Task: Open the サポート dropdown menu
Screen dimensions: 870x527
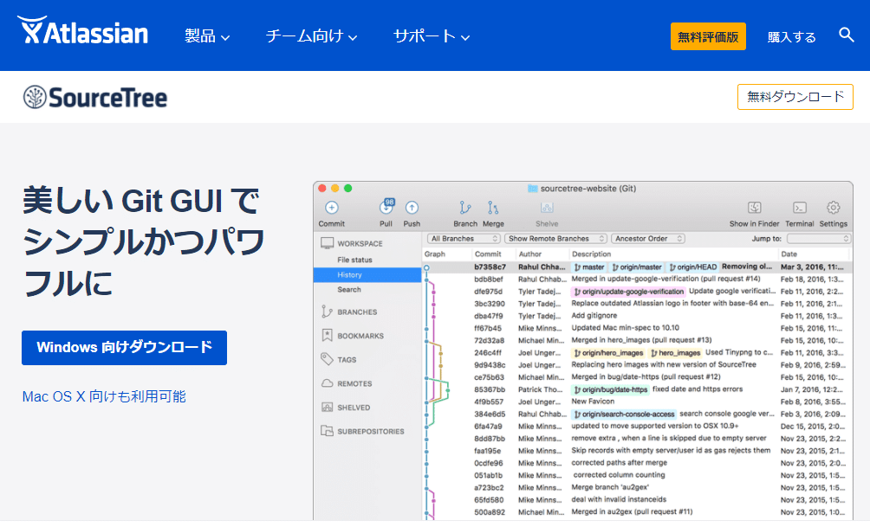Action: tap(432, 36)
